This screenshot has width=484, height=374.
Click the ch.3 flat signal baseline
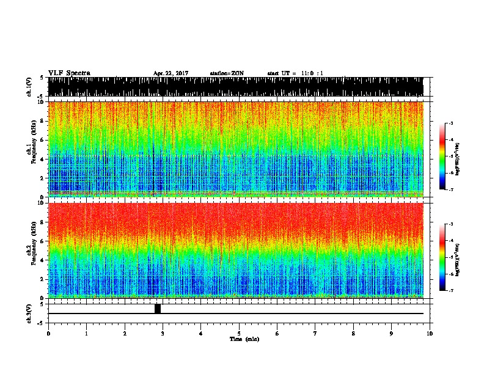click(x=235, y=313)
